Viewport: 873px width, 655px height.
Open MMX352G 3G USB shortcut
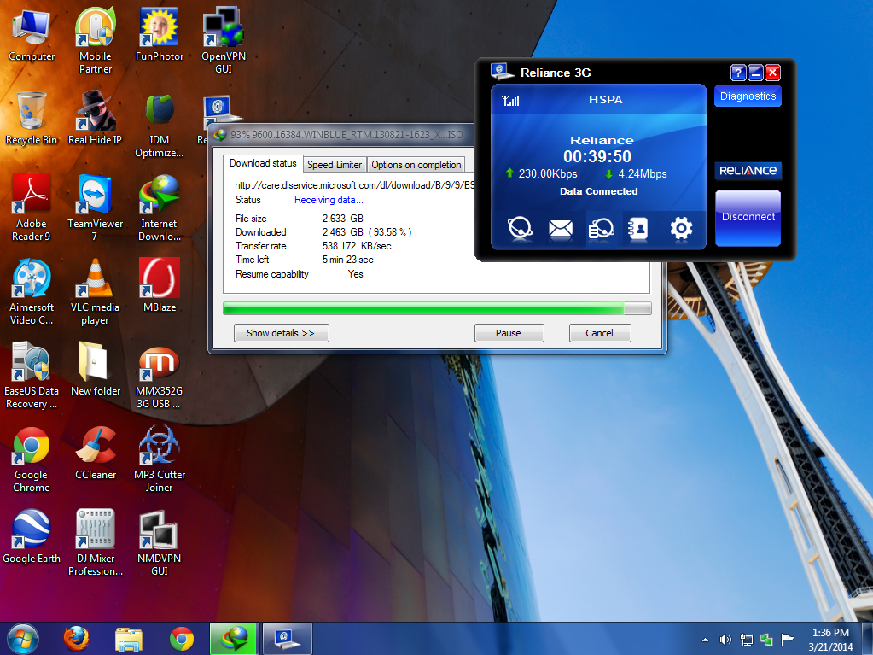pyautogui.click(x=160, y=376)
